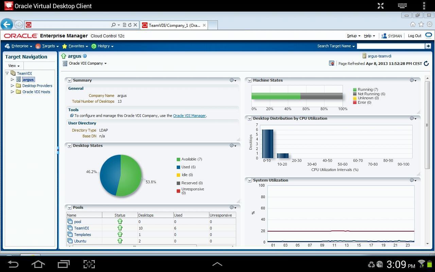The image size is (435, 272).
Task: Open the Pools panel gear options
Action: pos(233,207)
